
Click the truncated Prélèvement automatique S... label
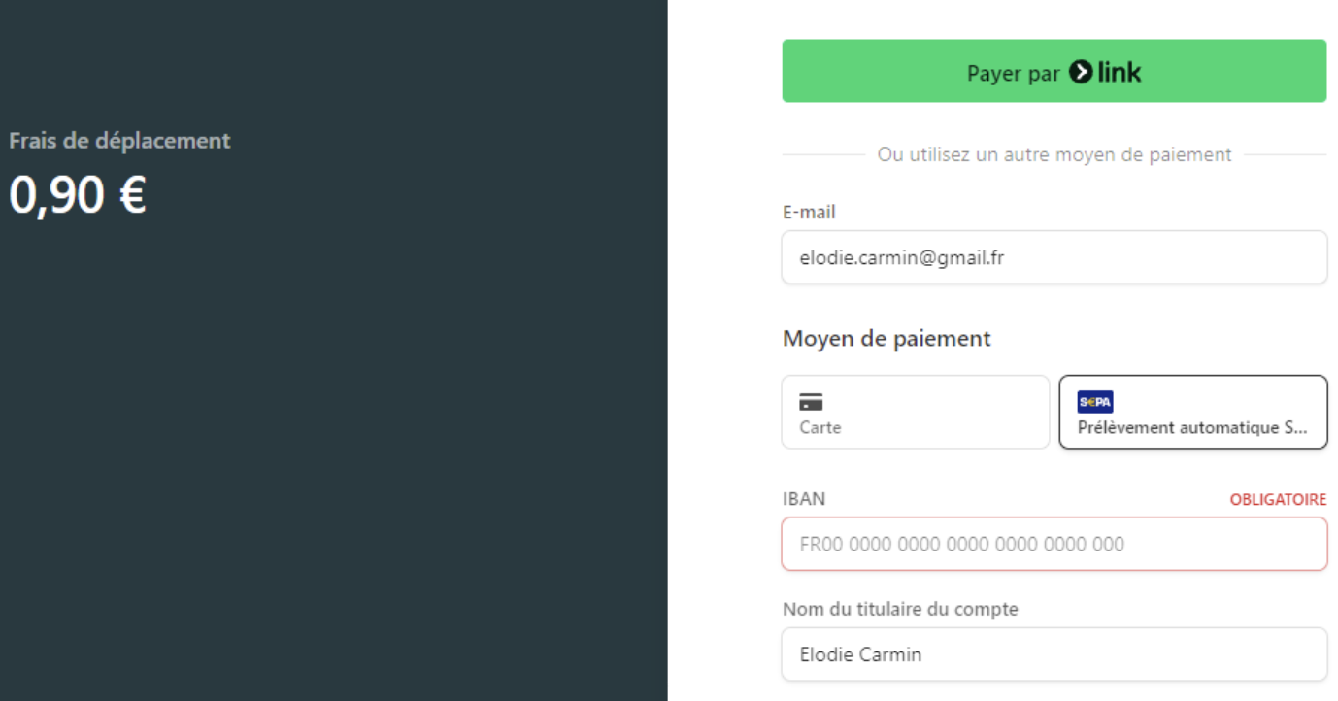[x=1192, y=427]
